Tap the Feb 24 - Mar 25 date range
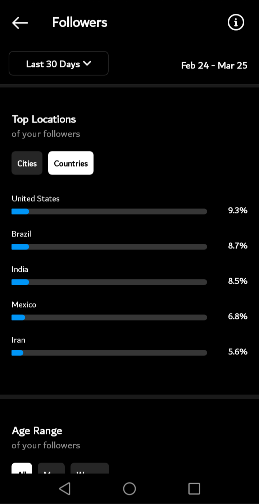 [x=214, y=65]
